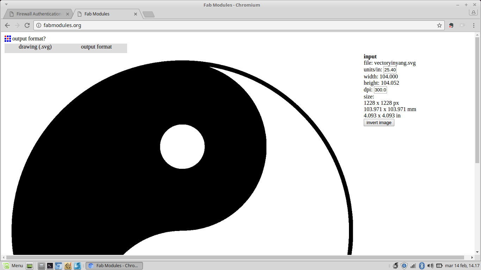This screenshot has width=481, height=270.
Task: Open the Chromium user profile button
Action: pyautogui.click(x=473, y=12)
